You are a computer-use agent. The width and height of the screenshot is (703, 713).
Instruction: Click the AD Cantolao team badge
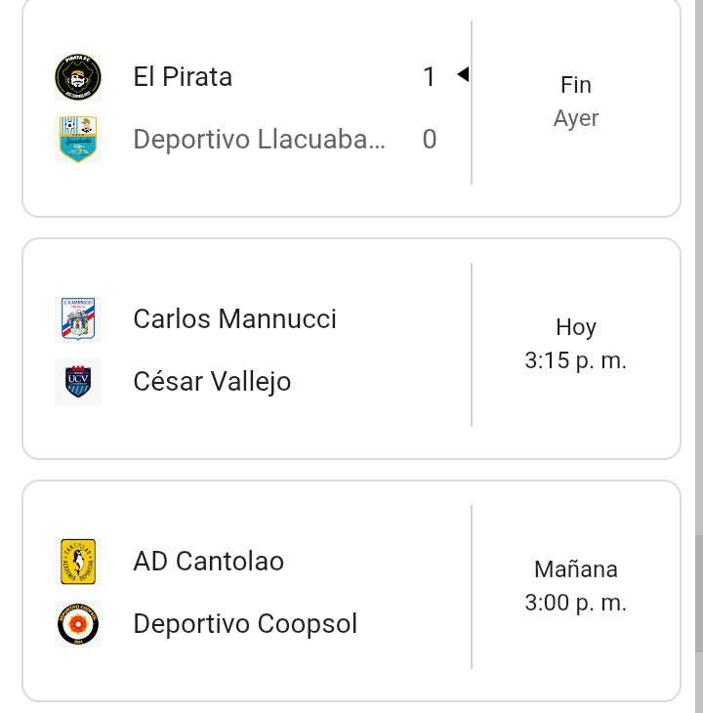[x=77, y=562]
